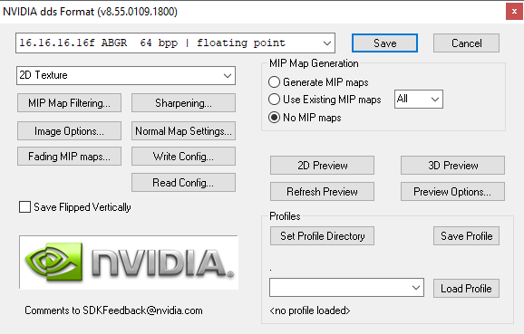Click Refresh Preview button
This screenshot has height=334, width=524.
322,192
